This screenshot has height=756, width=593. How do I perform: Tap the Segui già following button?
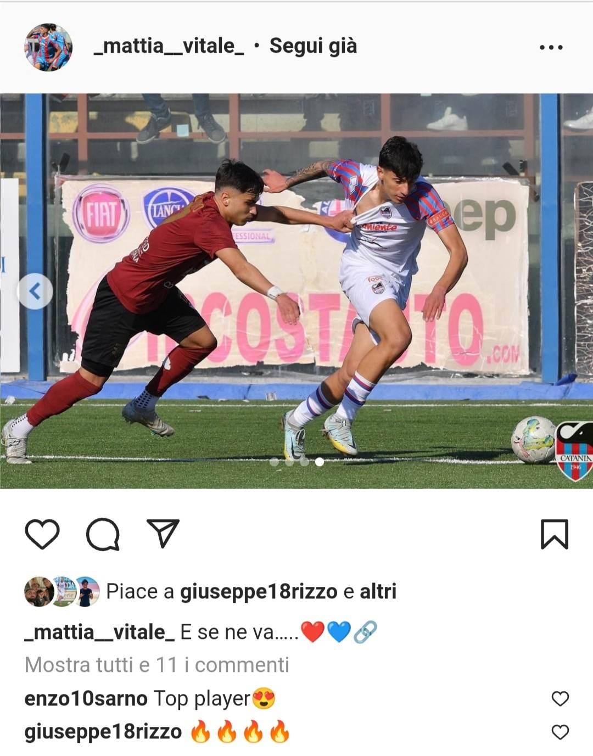pyautogui.click(x=313, y=46)
